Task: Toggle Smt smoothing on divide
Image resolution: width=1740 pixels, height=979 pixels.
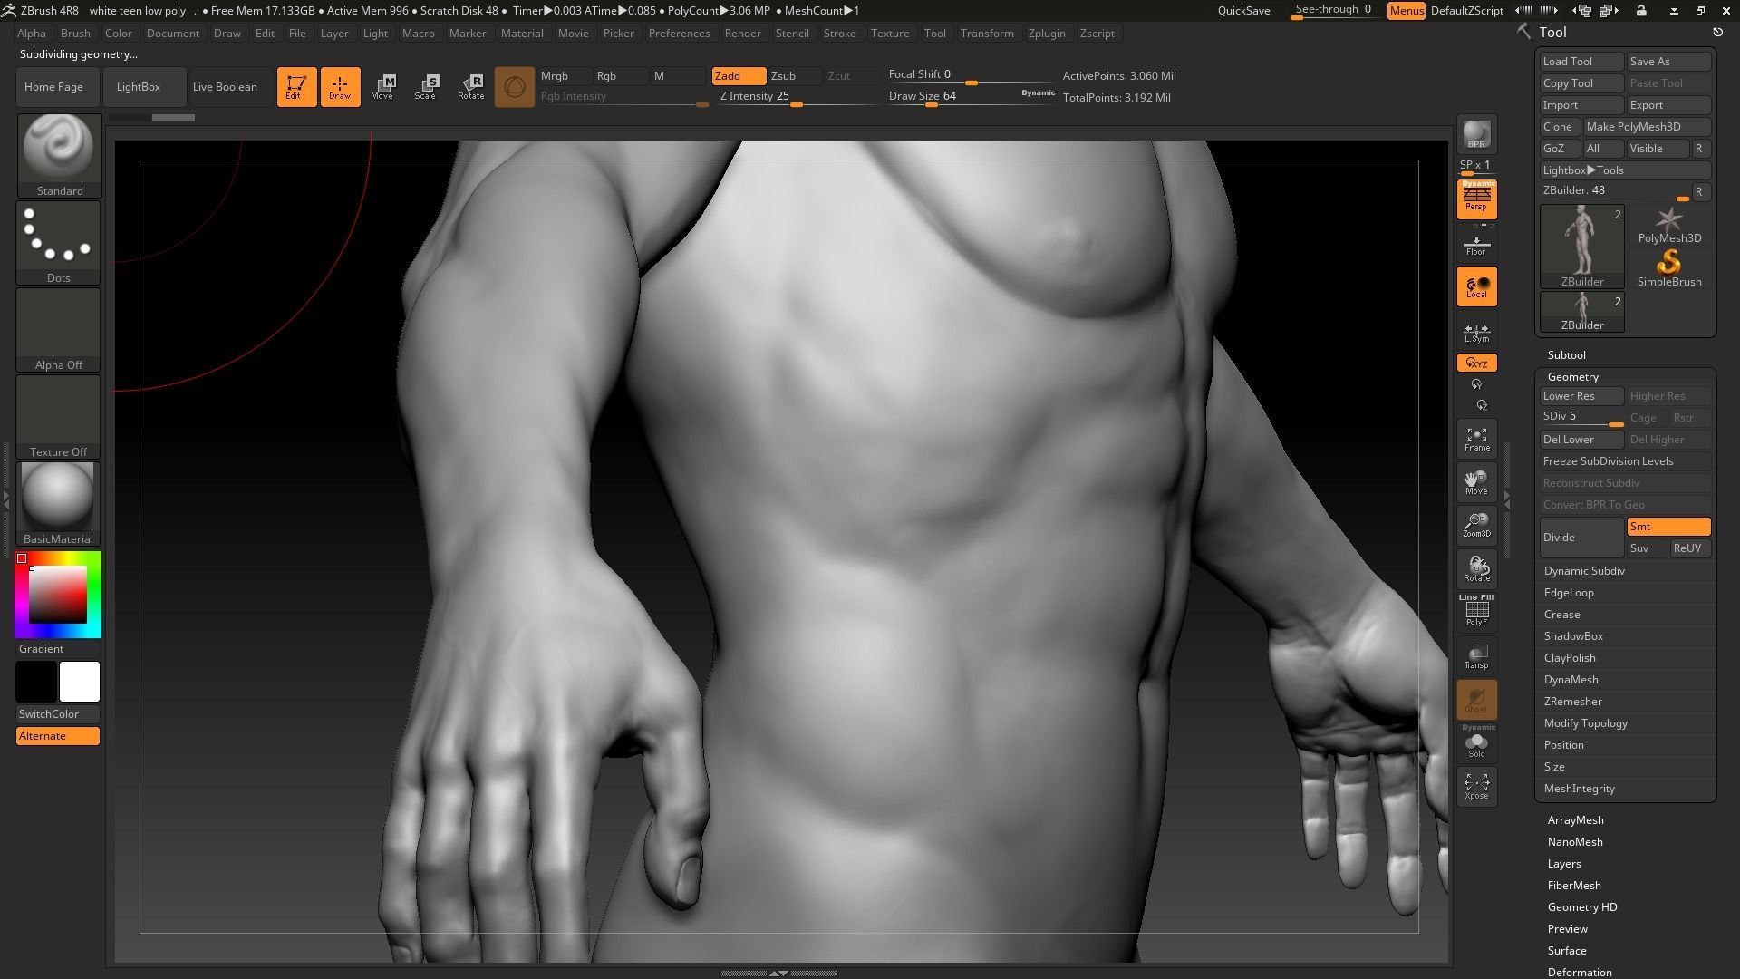Action: 1668,527
